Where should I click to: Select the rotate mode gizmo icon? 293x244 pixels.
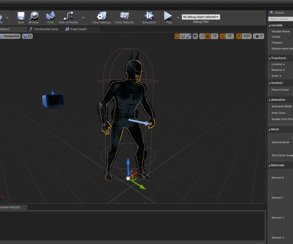pos(183,36)
